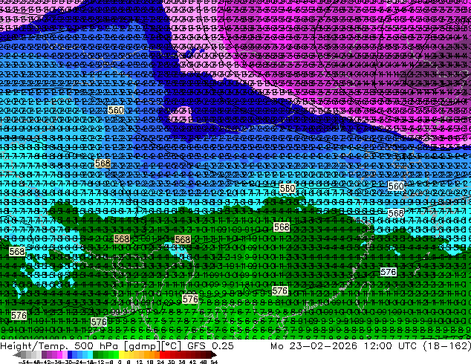Viewport: 471px width, 364px height.
Task: Click the dark maroon right arrow tip of scale
Action: point(213,355)
